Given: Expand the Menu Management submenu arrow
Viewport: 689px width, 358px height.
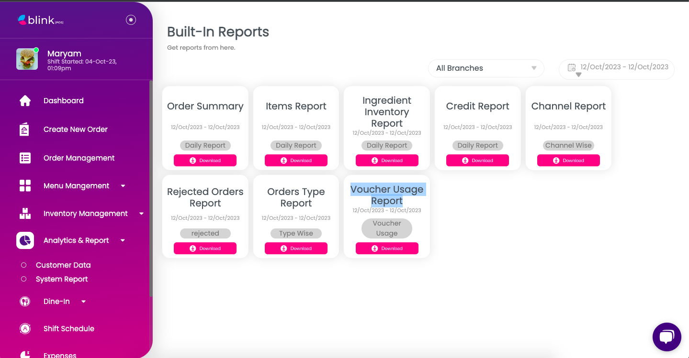Looking at the screenshot, I should (123, 186).
